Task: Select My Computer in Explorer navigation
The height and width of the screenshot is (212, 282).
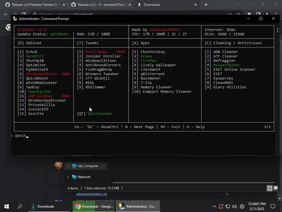Action: 88,166
